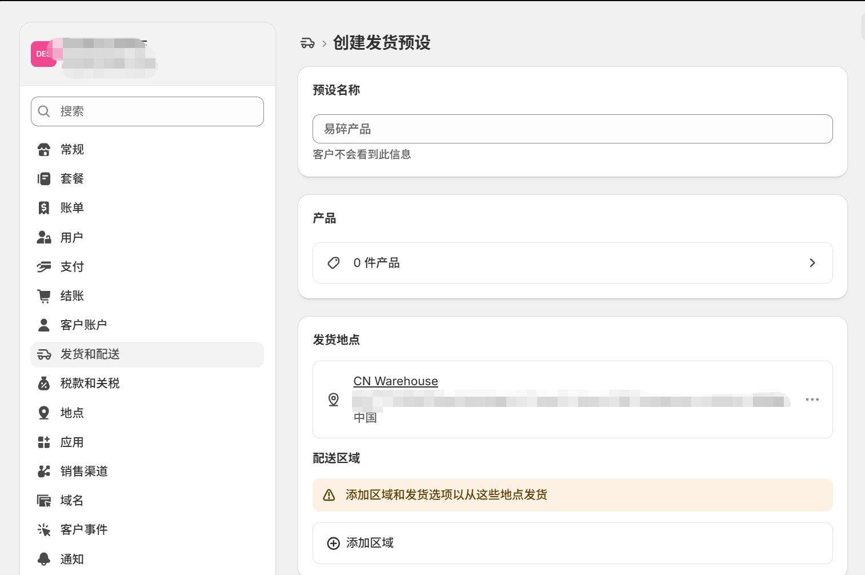Click the 添加区域和发货选项以从这些地点发货 warning text

click(447, 495)
